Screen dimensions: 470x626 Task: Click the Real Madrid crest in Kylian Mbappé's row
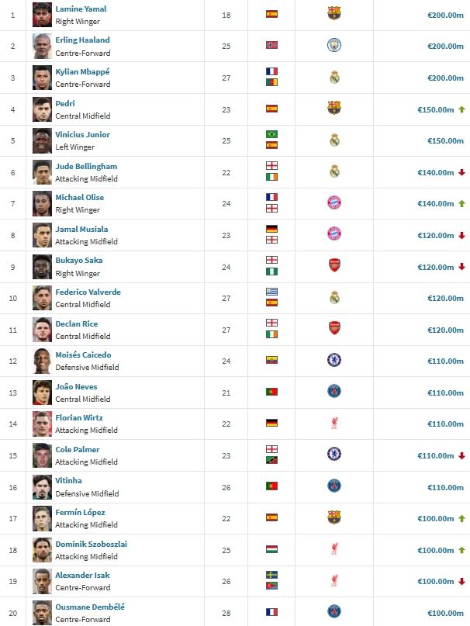pyautogui.click(x=334, y=77)
